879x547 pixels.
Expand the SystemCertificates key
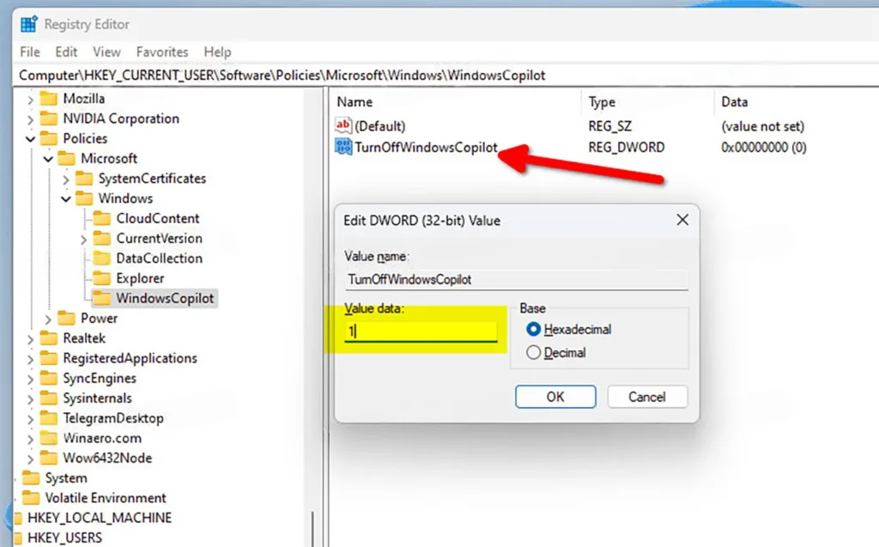65,179
